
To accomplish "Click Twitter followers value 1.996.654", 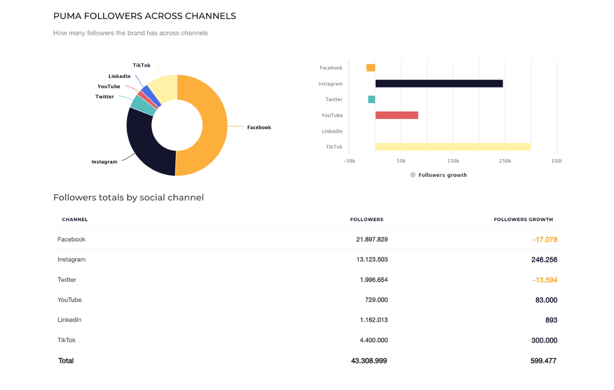I will pos(374,280).
